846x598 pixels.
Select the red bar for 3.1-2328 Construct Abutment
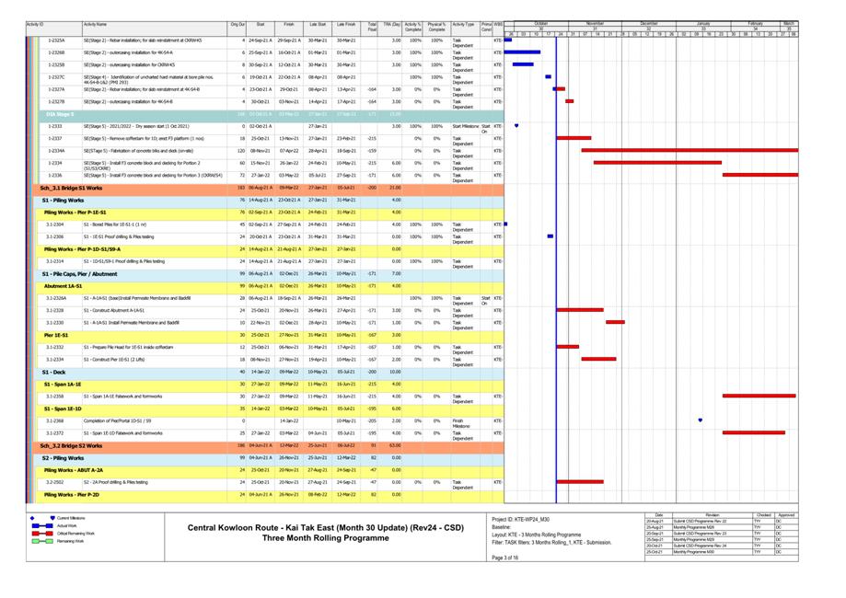point(580,310)
